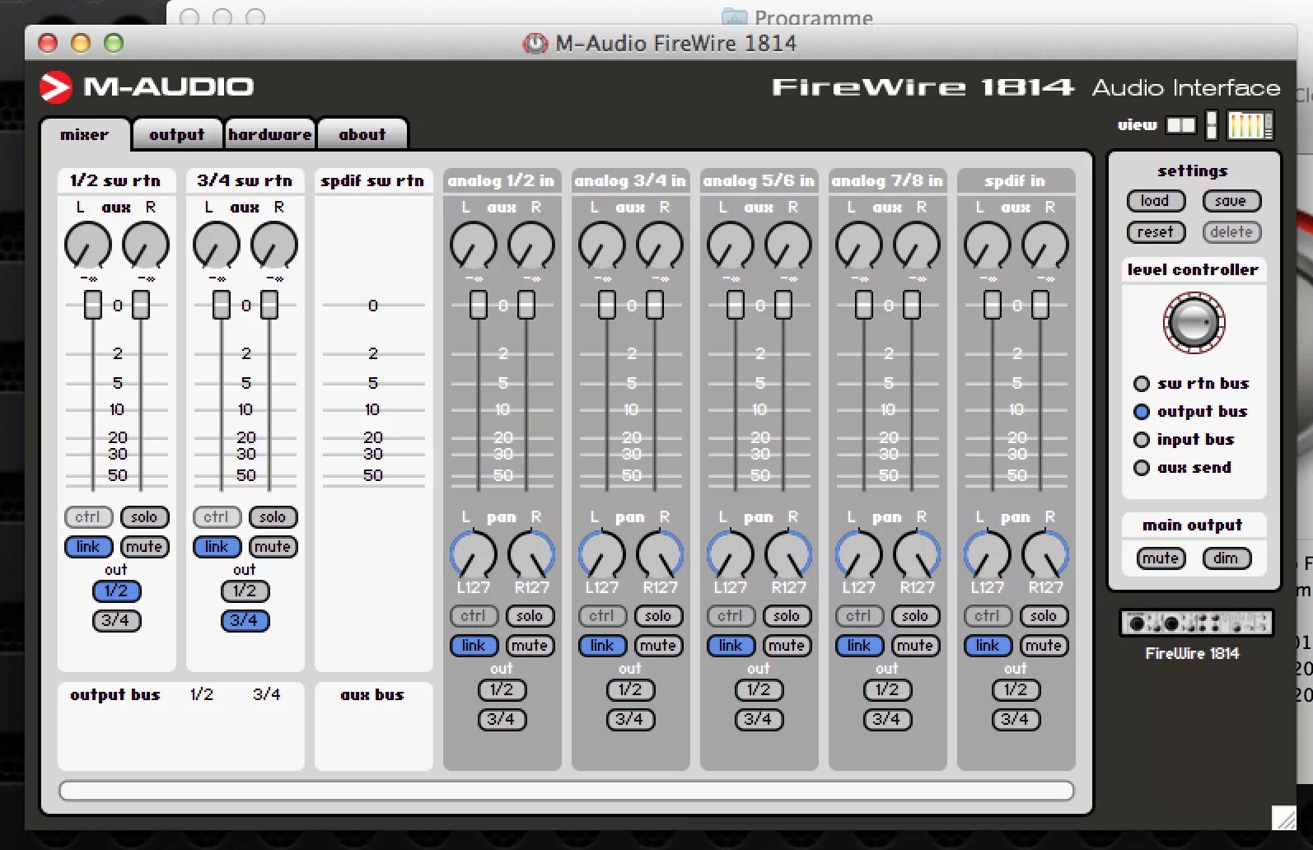Save current mixer settings

click(1231, 201)
